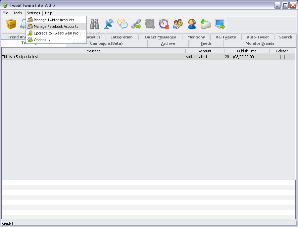Click the monitor with green arrow icon

click(x=220, y=24)
